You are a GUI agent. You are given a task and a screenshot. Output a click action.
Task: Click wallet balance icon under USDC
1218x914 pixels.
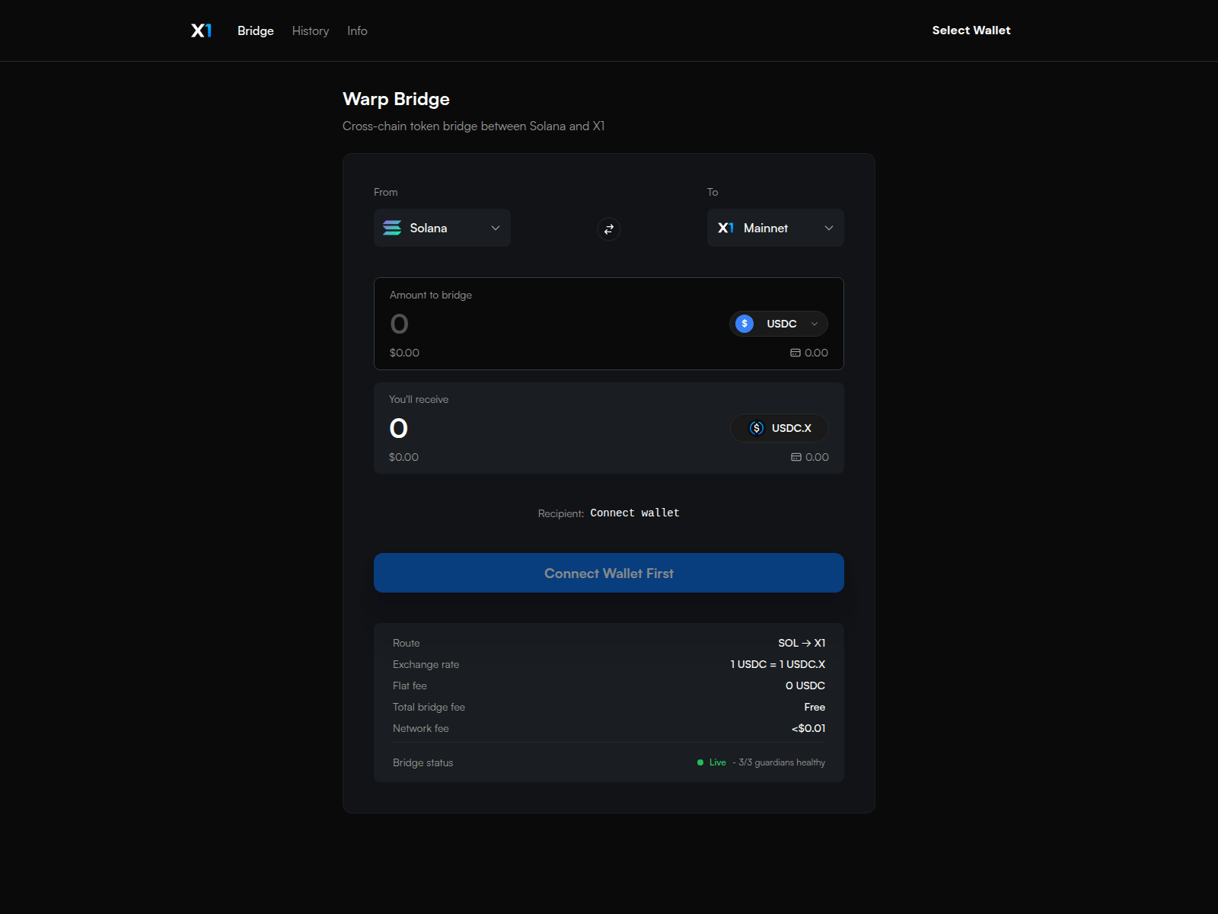pos(796,353)
